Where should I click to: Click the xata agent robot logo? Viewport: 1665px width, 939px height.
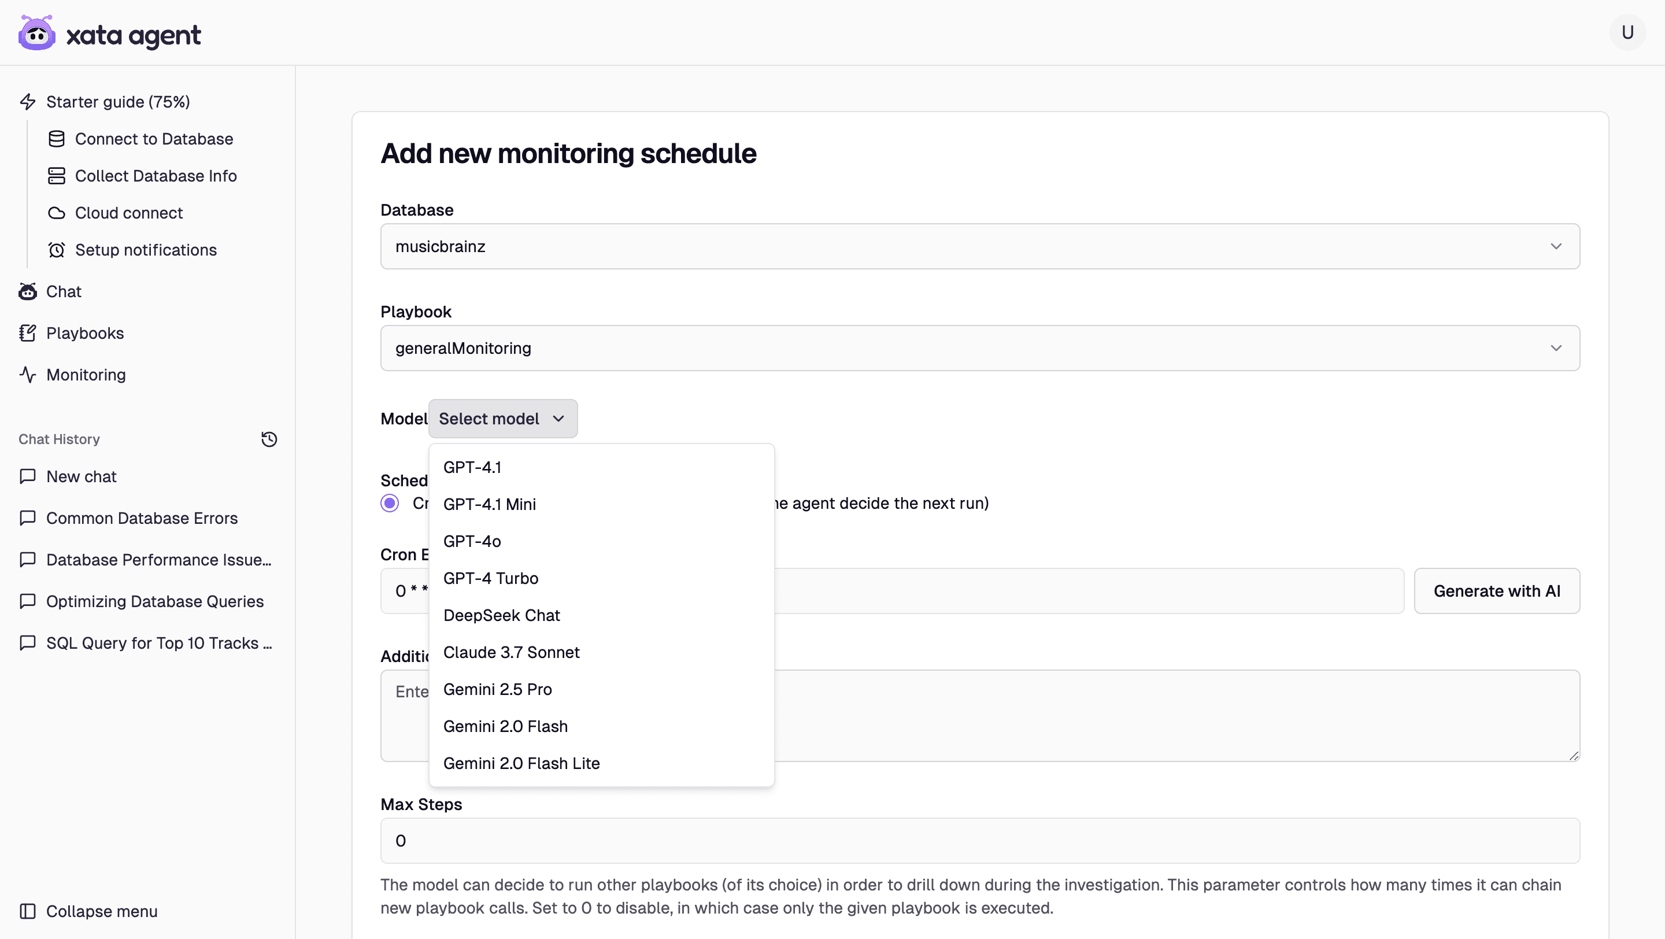click(x=37, y=32)
